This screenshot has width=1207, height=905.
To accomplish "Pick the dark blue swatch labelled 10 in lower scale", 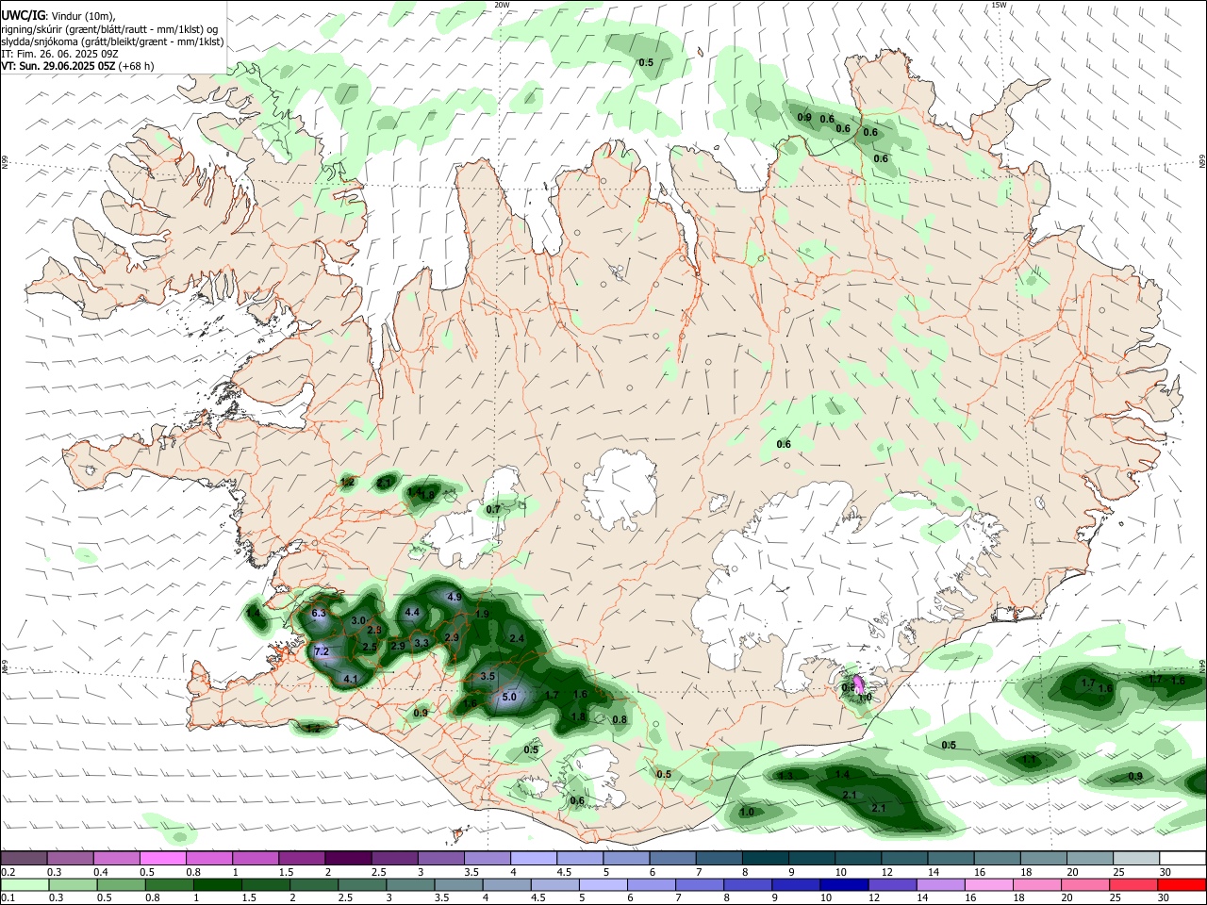I will click(843, 884).
